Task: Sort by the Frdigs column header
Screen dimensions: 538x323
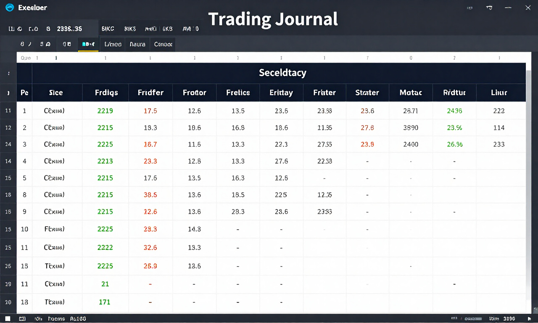Action: click(x=106, y=93)
